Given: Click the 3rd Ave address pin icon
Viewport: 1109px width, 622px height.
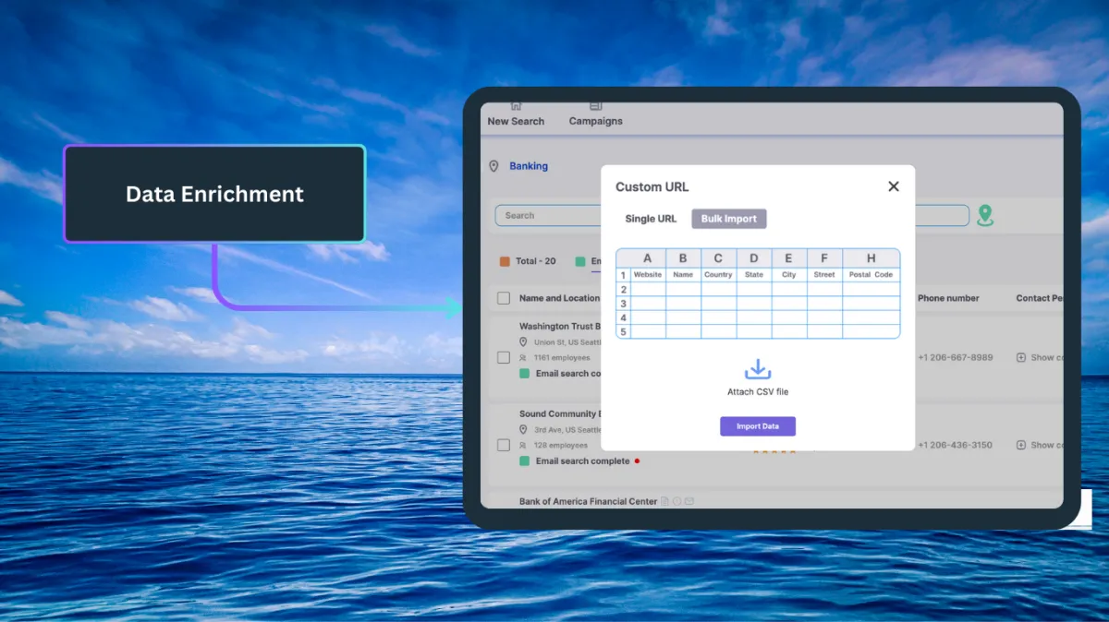Looking at the screenshot, I should (523, 430).
